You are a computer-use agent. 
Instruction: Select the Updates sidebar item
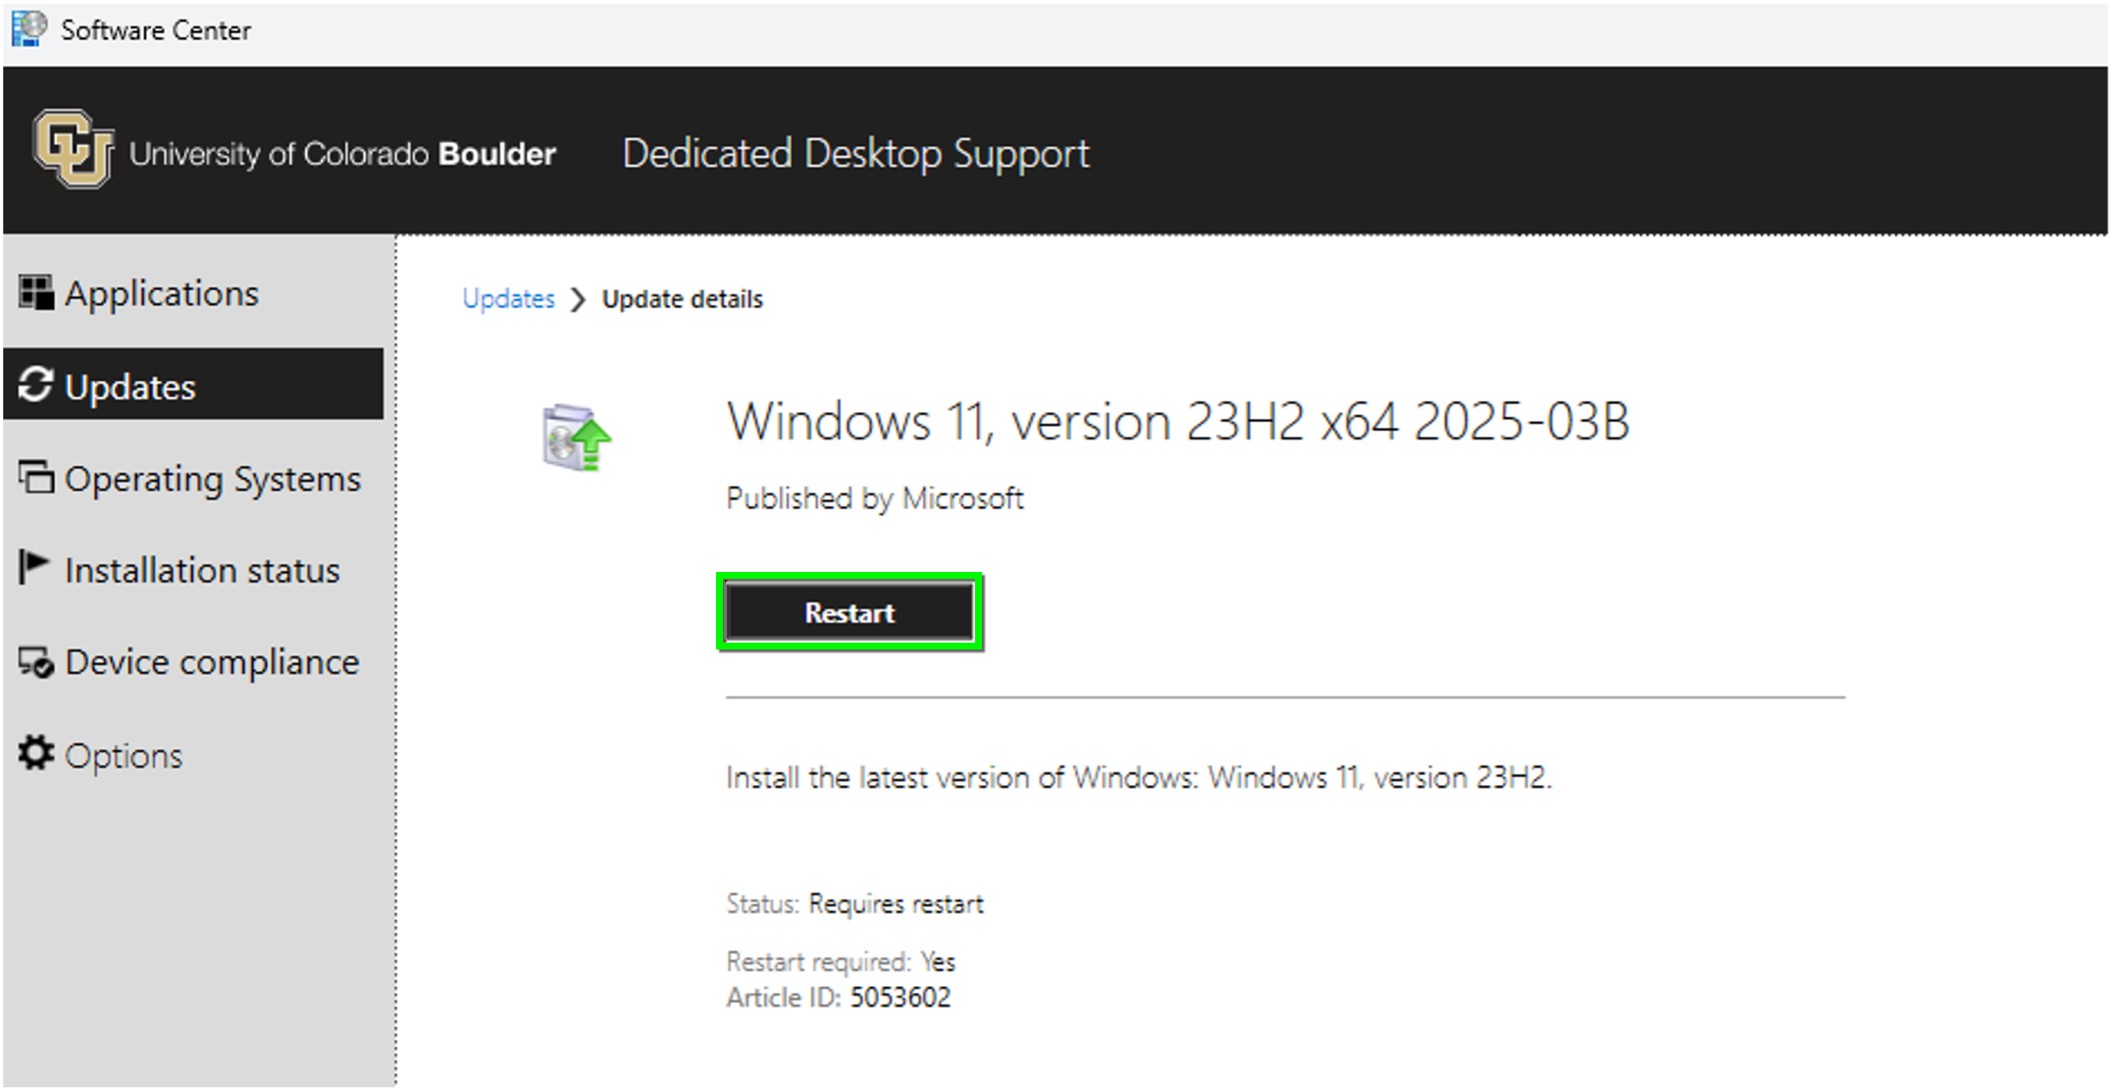coord(193,385)
